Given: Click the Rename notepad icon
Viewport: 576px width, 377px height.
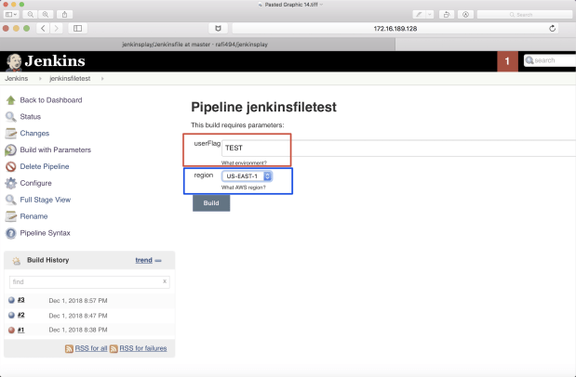Looking at the screenshot, I should click(10, 216).
